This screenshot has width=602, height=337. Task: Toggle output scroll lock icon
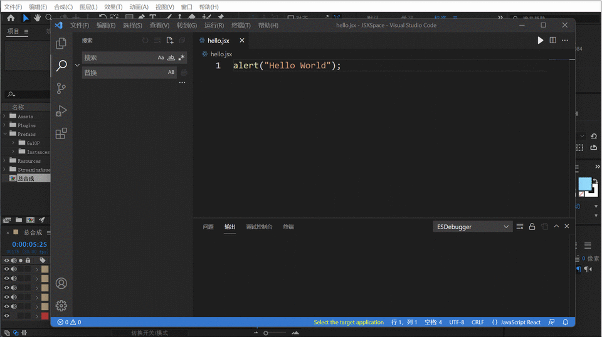pos(532,227)
